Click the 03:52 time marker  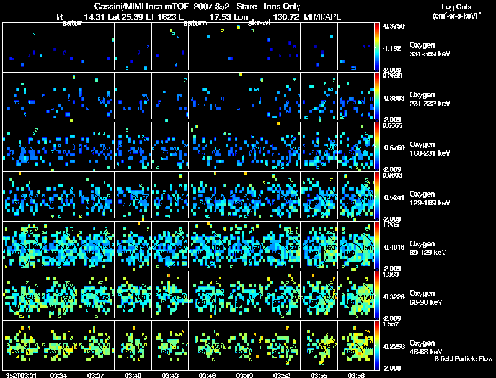pos(281,374)
